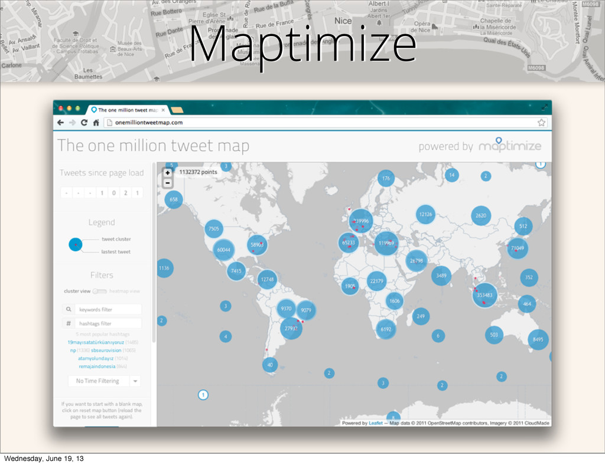The image size is (605, 465).
Task: Select hashtag 19mayısatatürküanıyoruz
Action: pyautogui.click(x=96, y=342)
